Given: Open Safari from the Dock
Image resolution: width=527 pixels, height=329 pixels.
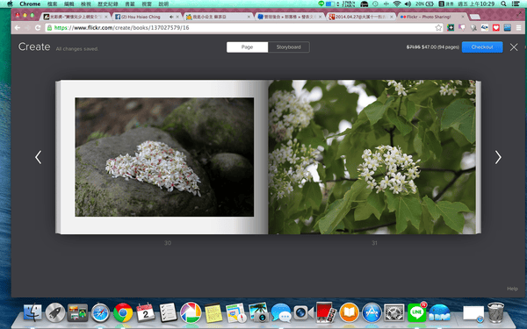Looking at the screenshot, I should tap(100, 313).
